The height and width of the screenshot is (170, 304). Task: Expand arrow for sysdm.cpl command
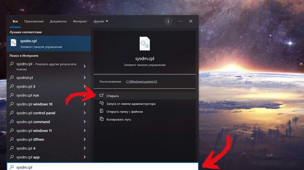point(85,122)
